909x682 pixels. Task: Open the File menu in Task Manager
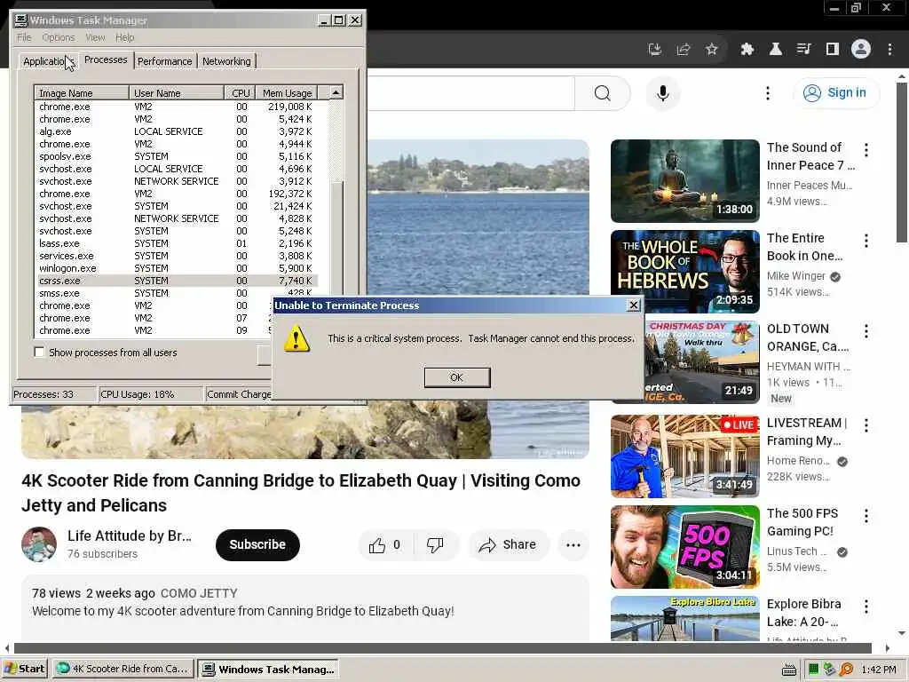point(24,37)
